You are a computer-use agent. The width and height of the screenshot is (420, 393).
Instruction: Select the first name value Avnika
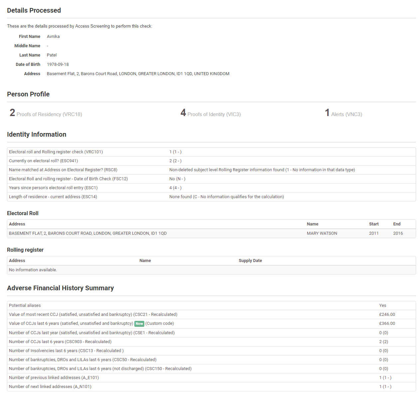53,37
